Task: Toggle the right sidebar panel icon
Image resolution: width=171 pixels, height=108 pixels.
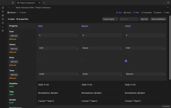Action: 168,3
